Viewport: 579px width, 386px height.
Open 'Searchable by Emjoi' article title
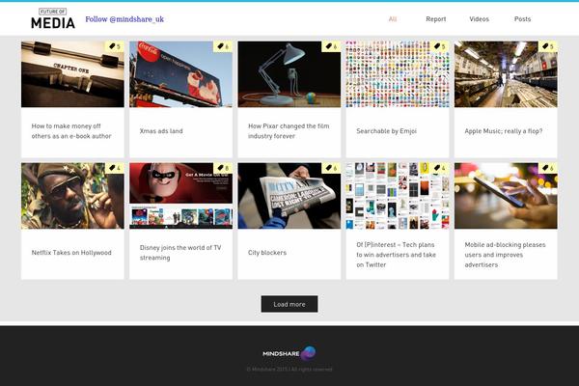(386, 131)
